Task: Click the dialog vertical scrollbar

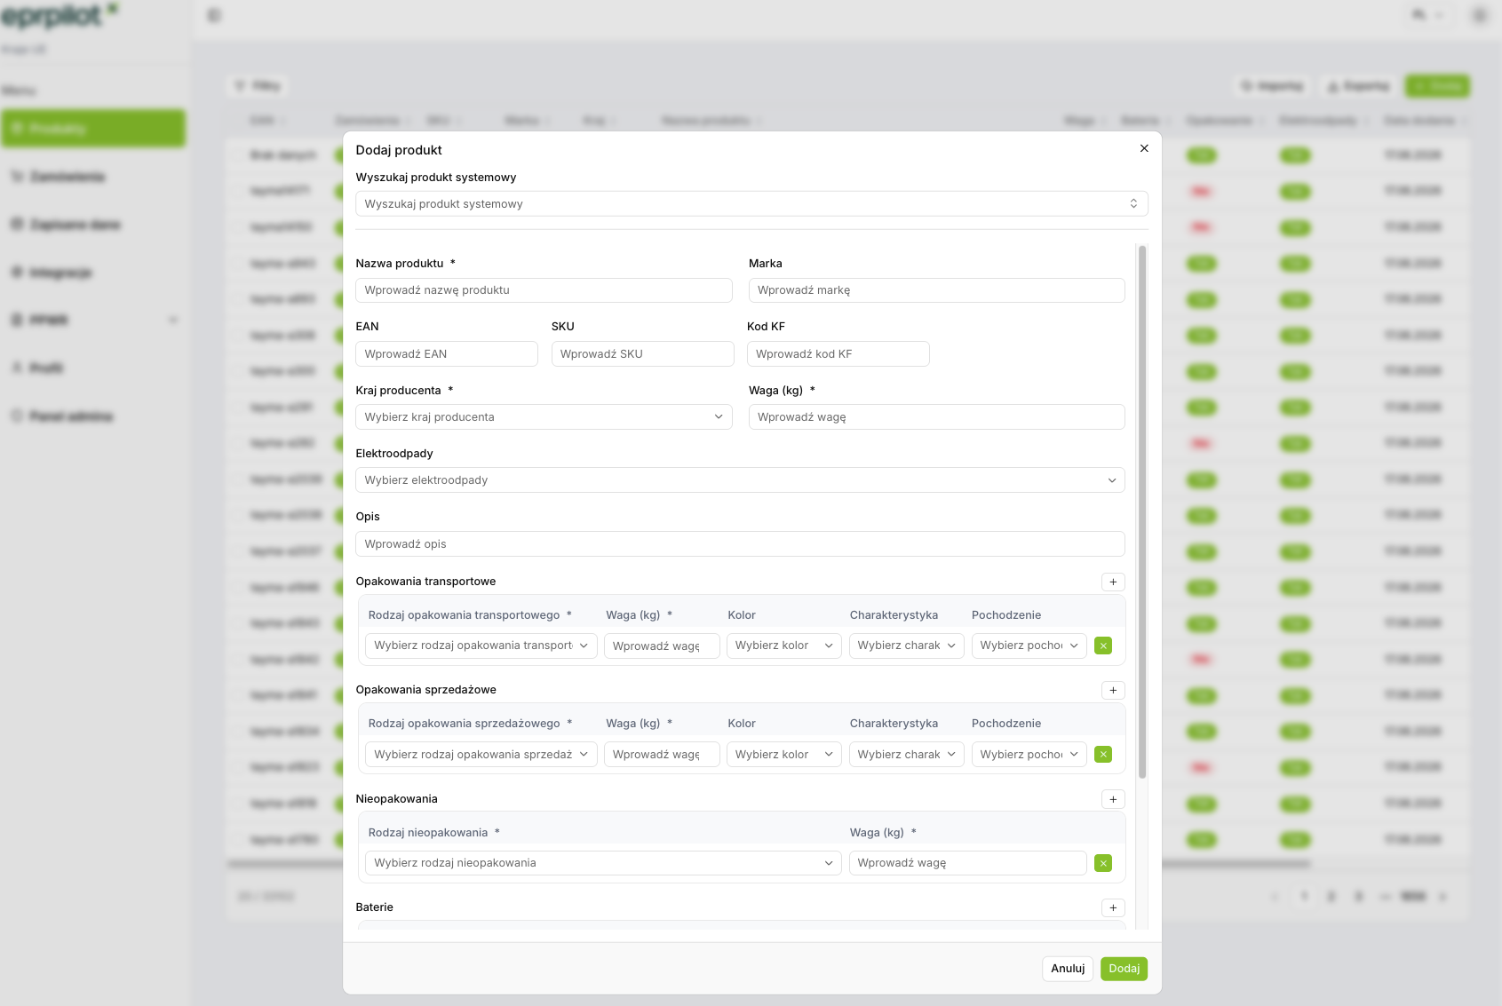Action: tap(1142, 512)
